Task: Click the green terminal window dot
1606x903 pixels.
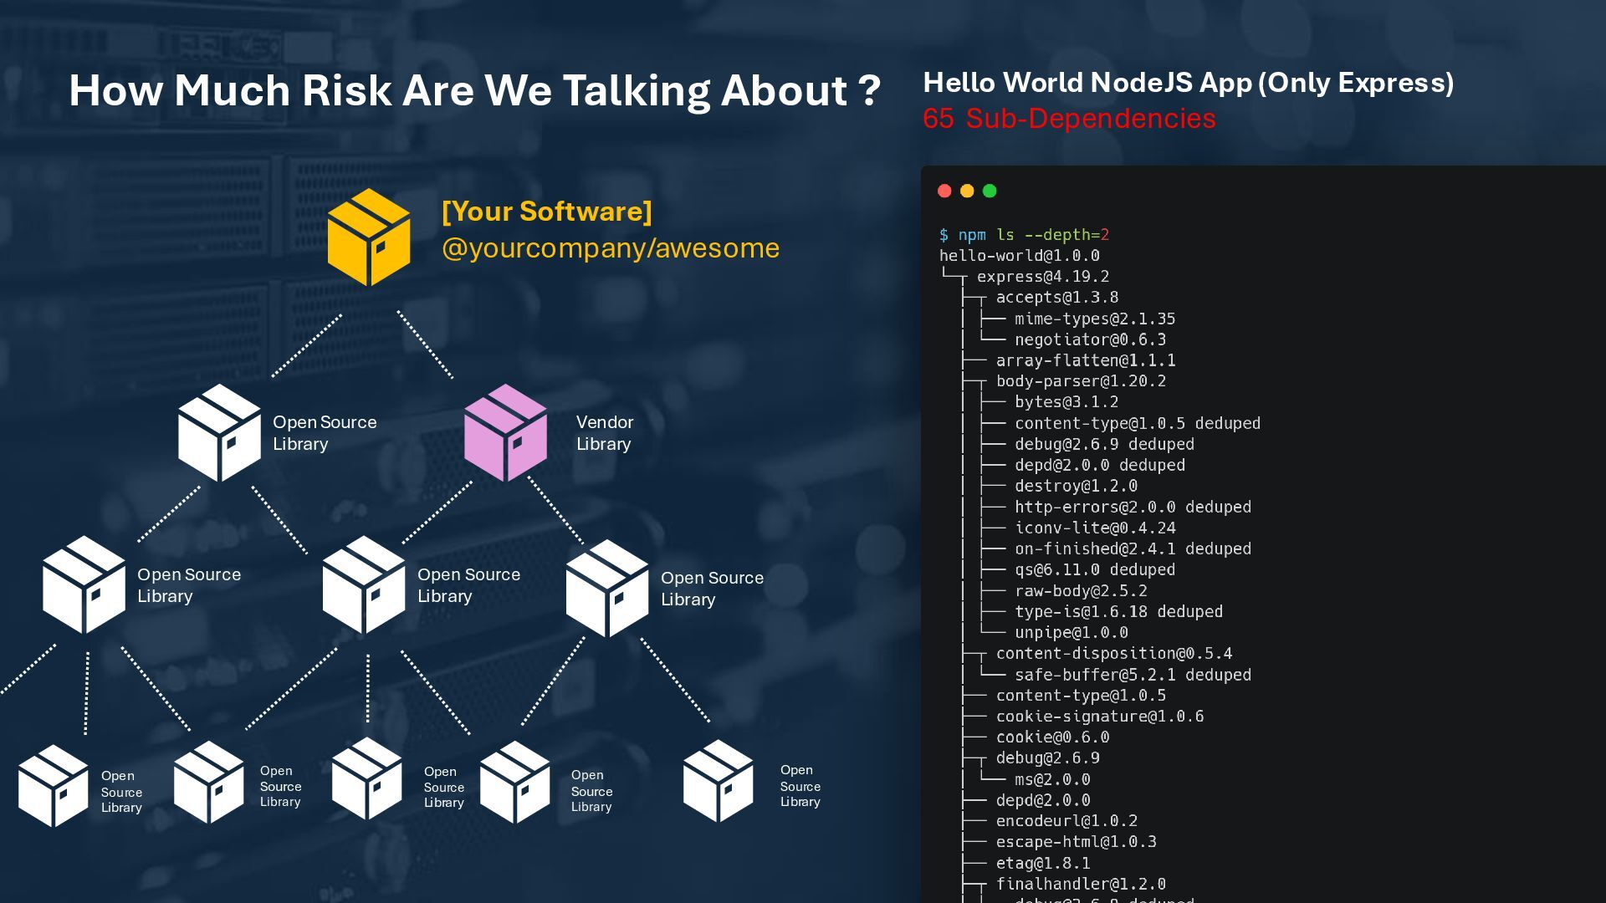Action: pyautogui.click(x=990, y=191)
